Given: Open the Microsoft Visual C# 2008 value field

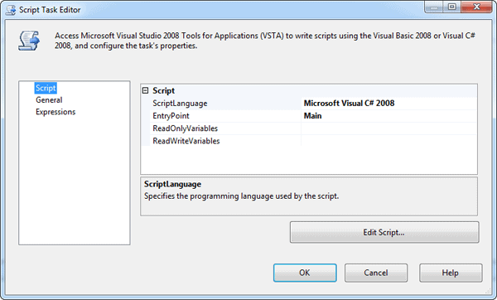Looking at the screenshot, I should pyautogui.click(x=388, y=104).
